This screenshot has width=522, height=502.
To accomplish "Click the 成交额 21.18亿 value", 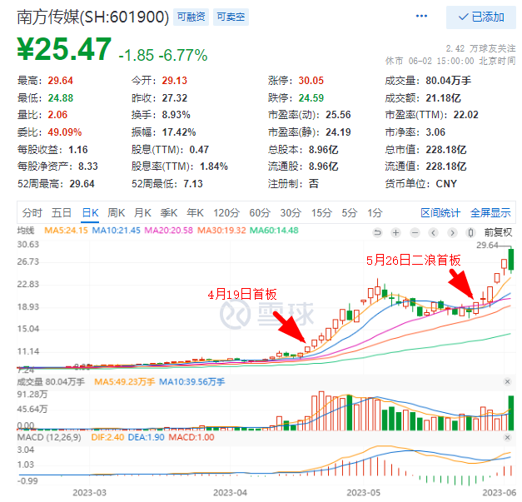I will coord(443,98).
